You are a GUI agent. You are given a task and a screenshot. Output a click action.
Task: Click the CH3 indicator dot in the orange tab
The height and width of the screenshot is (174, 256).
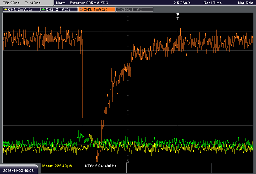click(81, 10)
